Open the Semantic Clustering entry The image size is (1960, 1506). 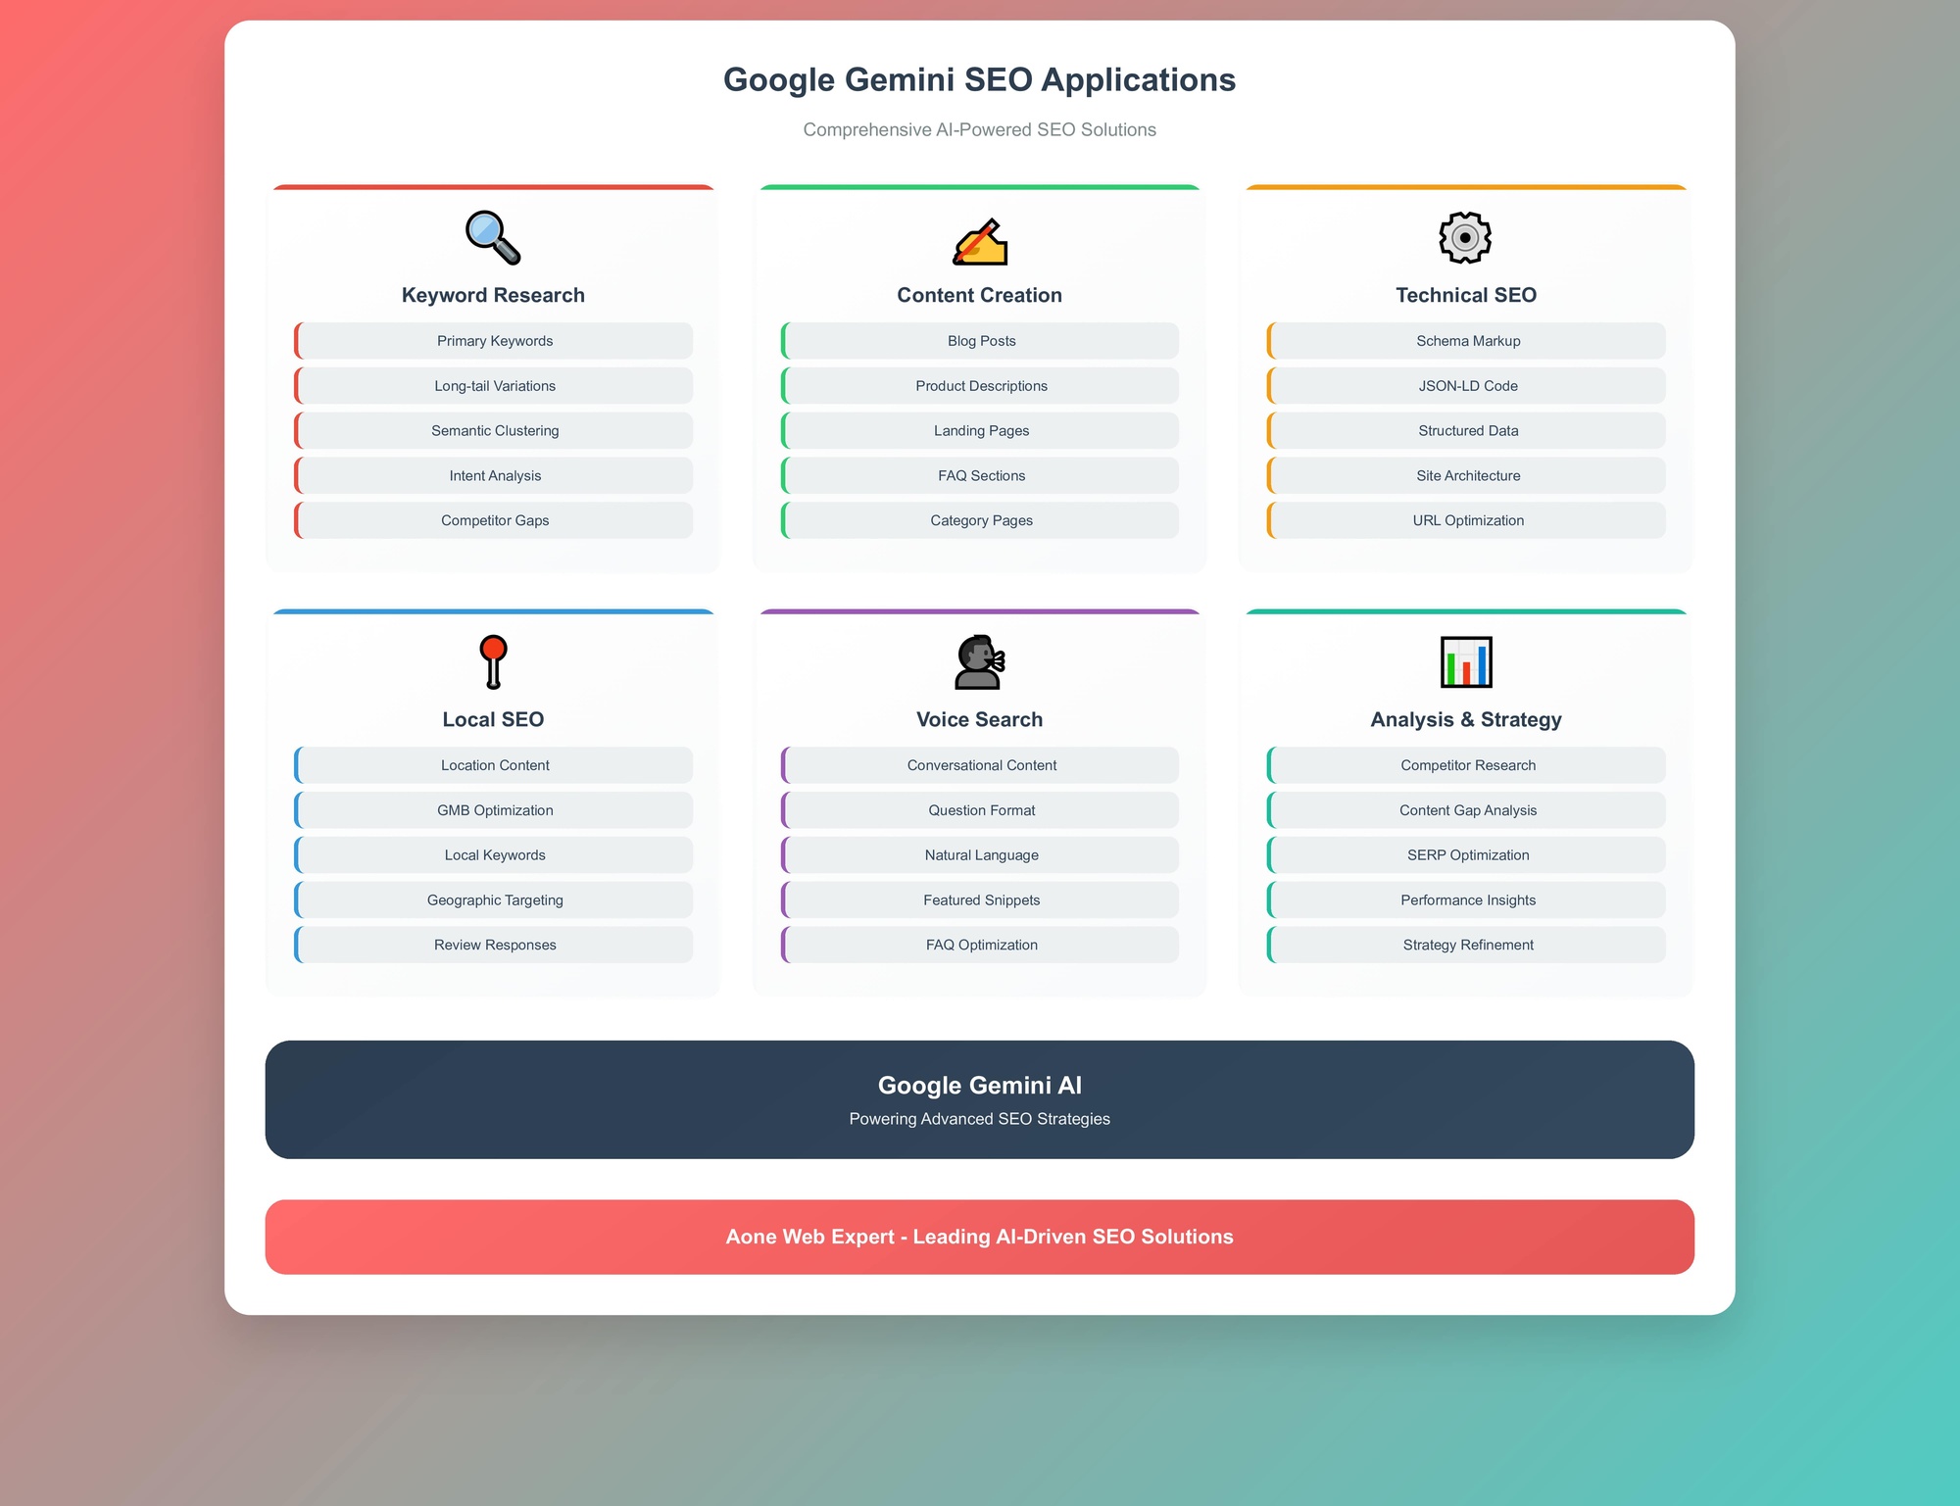tap(494, 431)
